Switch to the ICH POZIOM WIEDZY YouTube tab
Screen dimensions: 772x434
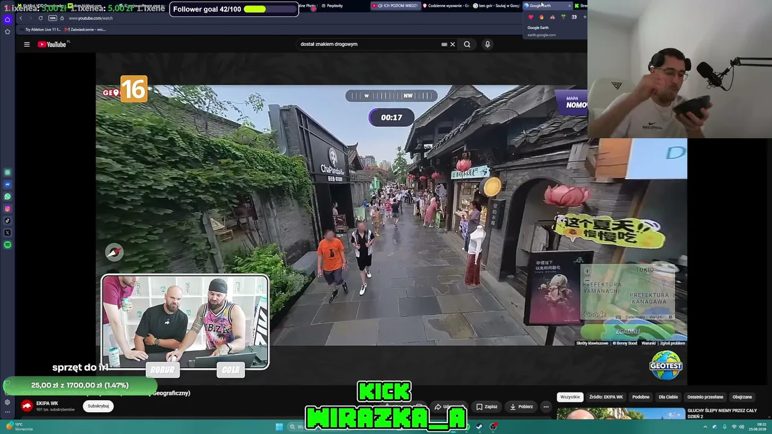click(x=395, y=5)
